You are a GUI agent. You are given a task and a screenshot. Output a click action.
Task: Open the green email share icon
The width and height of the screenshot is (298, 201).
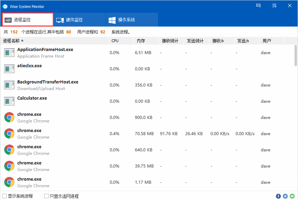click(292, 196)
